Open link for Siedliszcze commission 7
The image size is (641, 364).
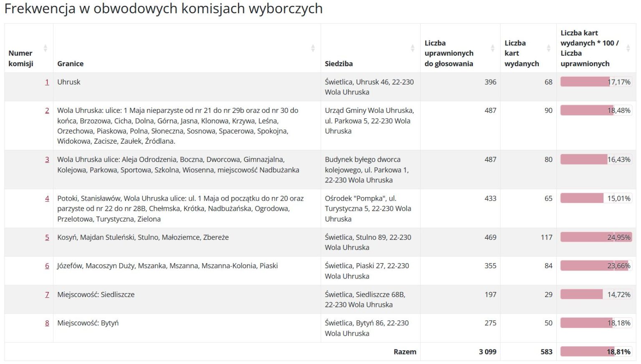(47, 294)
